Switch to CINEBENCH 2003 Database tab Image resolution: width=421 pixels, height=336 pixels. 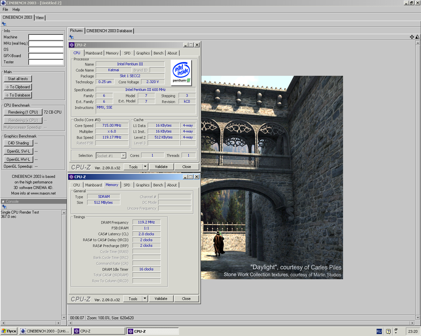(x=109, y=31)
